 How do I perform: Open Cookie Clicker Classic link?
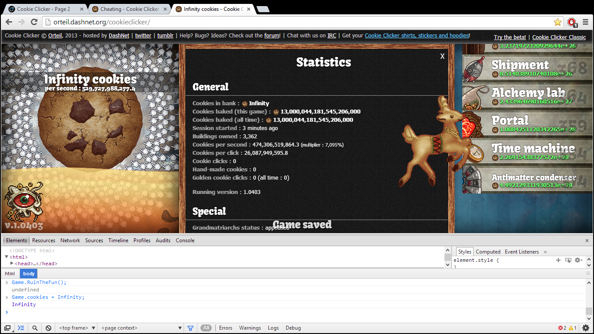pos(559,37)
